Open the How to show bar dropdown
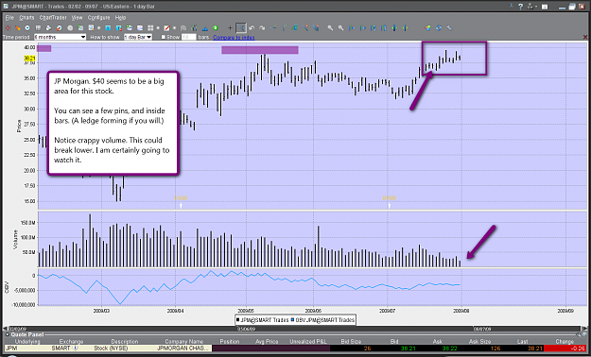The image size is (591, 357). coord(138,37)
